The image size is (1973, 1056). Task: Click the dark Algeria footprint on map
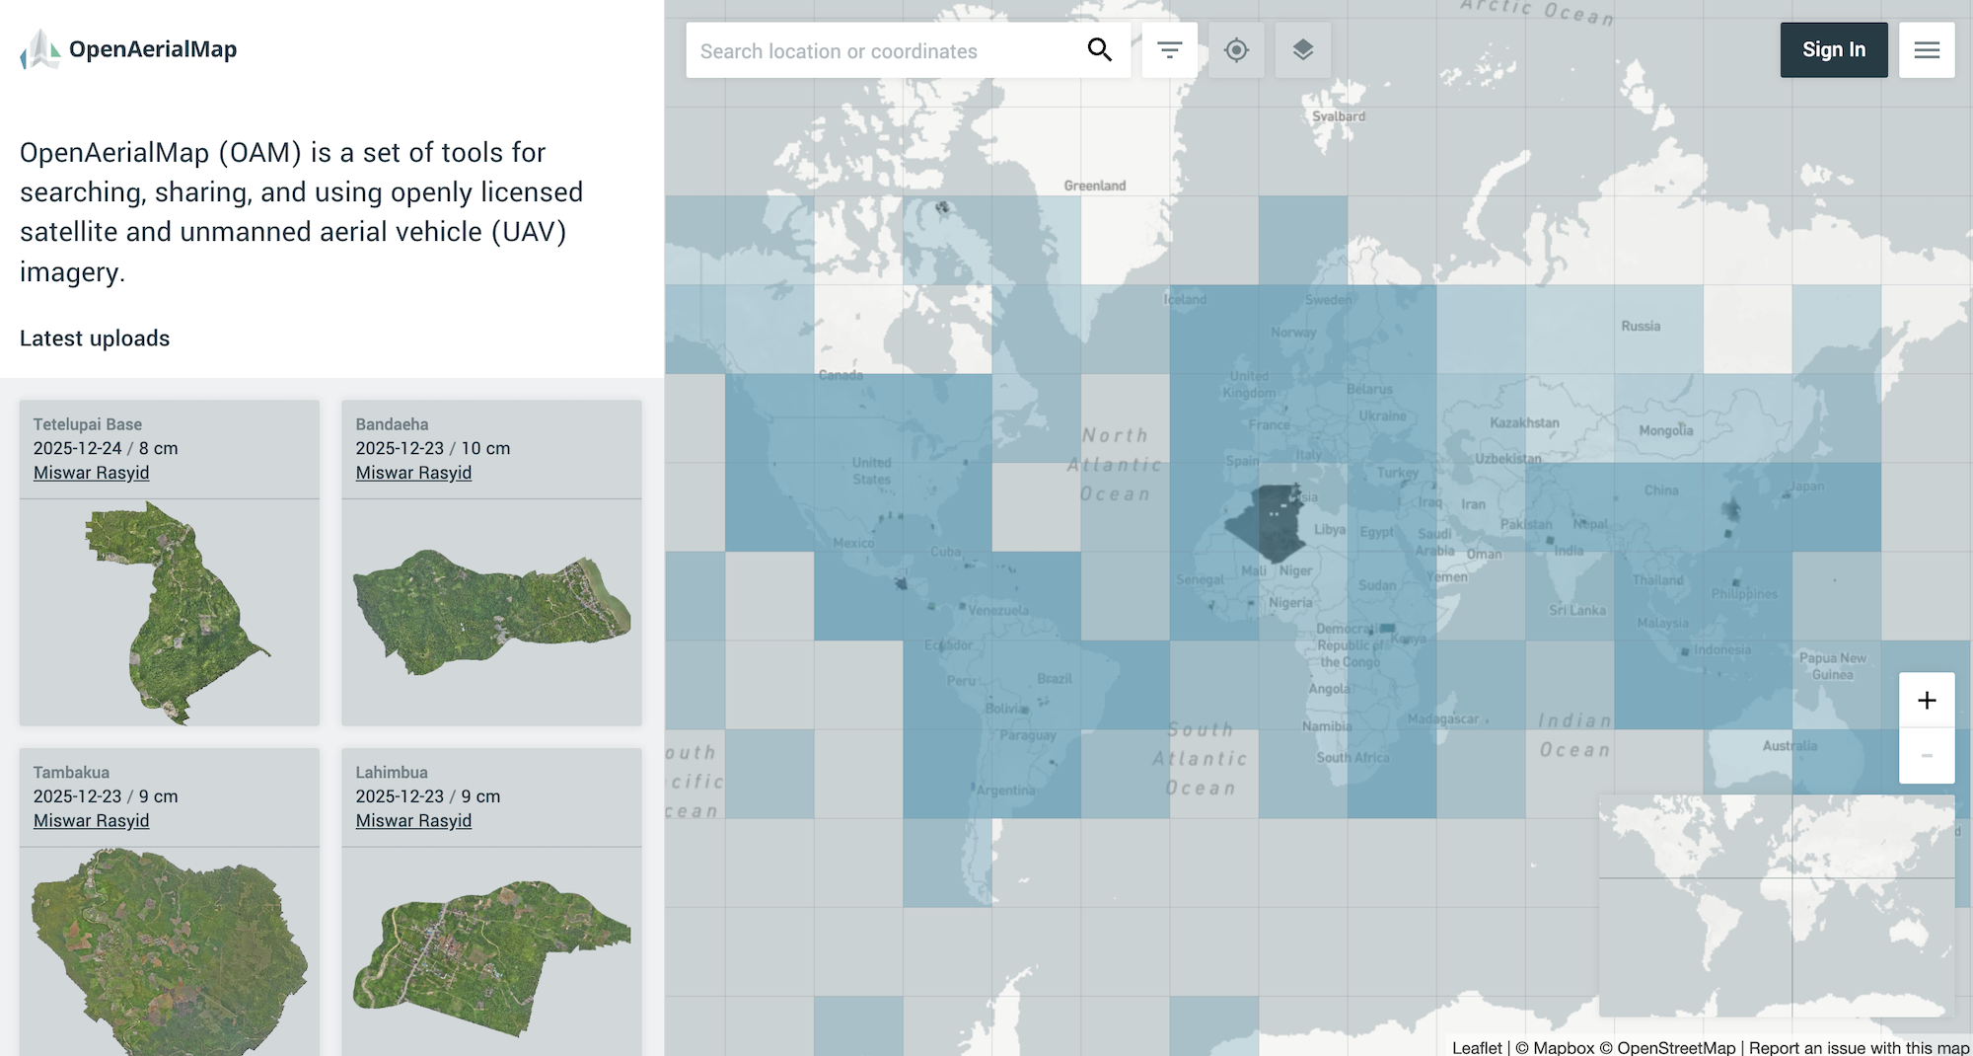coord(1268,523)
